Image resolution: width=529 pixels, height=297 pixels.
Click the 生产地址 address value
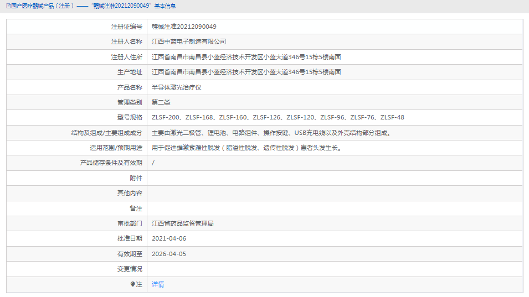click(x=246, y=72)
